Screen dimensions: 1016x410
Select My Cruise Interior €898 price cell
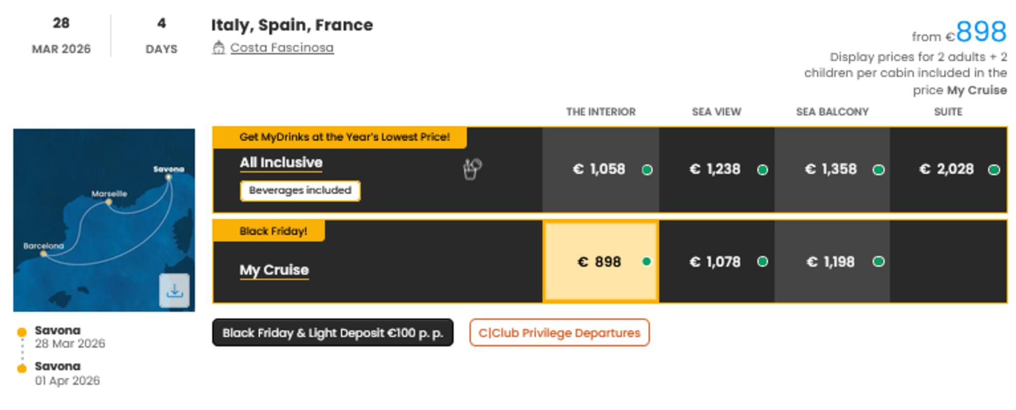point(600,262)
